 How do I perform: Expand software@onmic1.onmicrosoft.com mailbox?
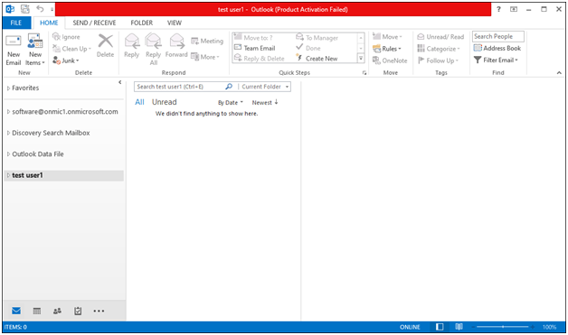tap(8, 112)
